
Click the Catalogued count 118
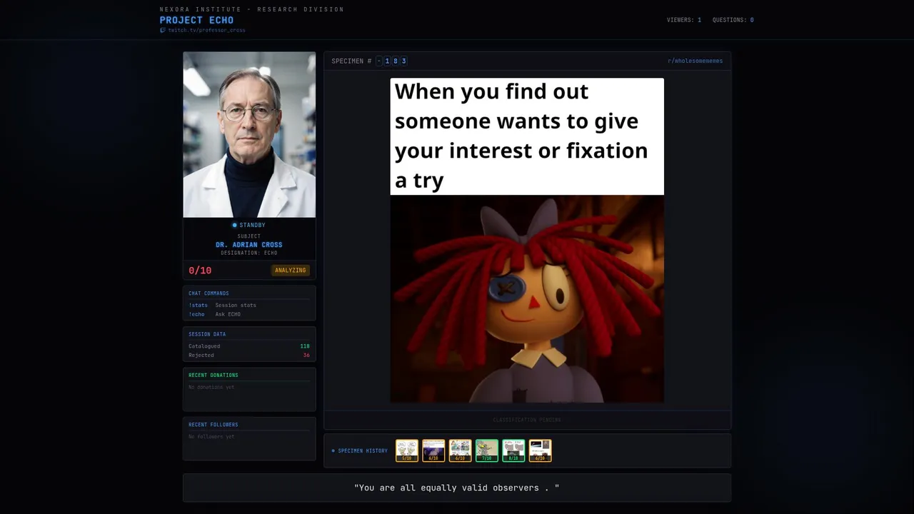click(305, 346)
